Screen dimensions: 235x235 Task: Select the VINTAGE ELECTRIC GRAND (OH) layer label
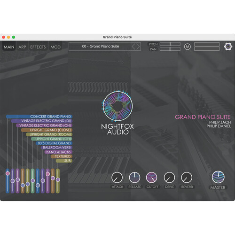[44, 125]
